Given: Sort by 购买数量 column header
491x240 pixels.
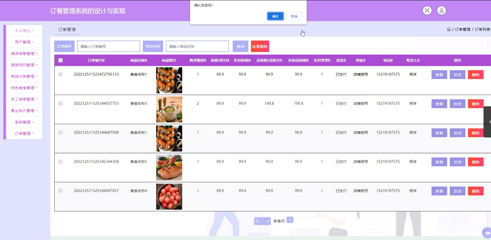Looking at the screenshot, I should [198, 60].
